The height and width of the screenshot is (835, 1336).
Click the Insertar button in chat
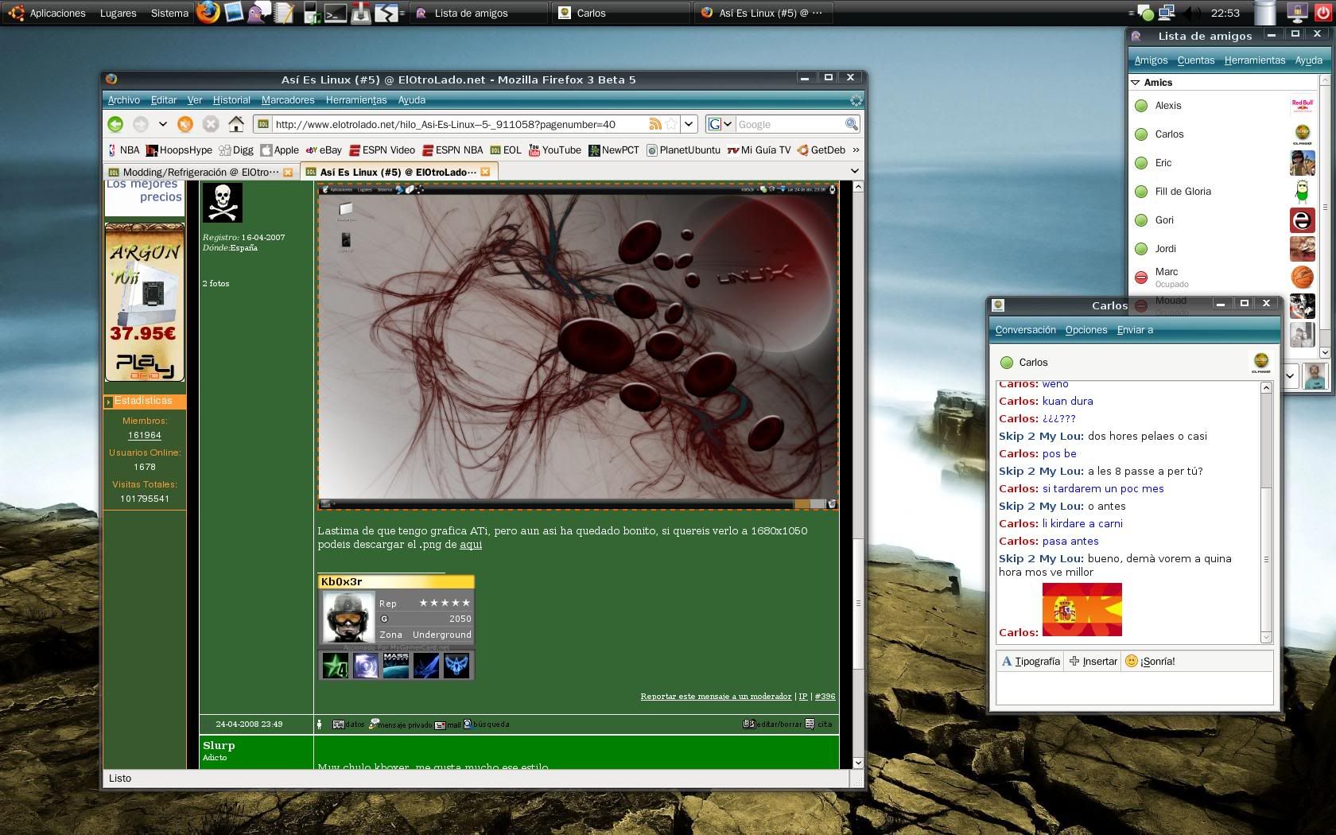[1093, 662]
